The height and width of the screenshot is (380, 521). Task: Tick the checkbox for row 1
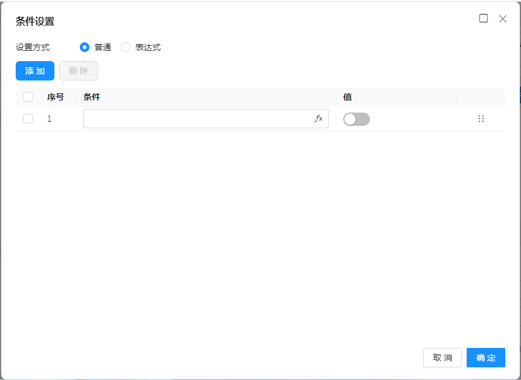coord(28,119)
